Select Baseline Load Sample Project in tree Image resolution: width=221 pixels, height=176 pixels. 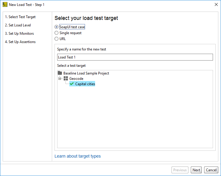[x=86, y=73]
